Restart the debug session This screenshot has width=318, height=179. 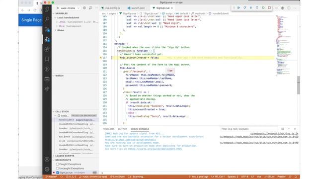pos(263,8)
